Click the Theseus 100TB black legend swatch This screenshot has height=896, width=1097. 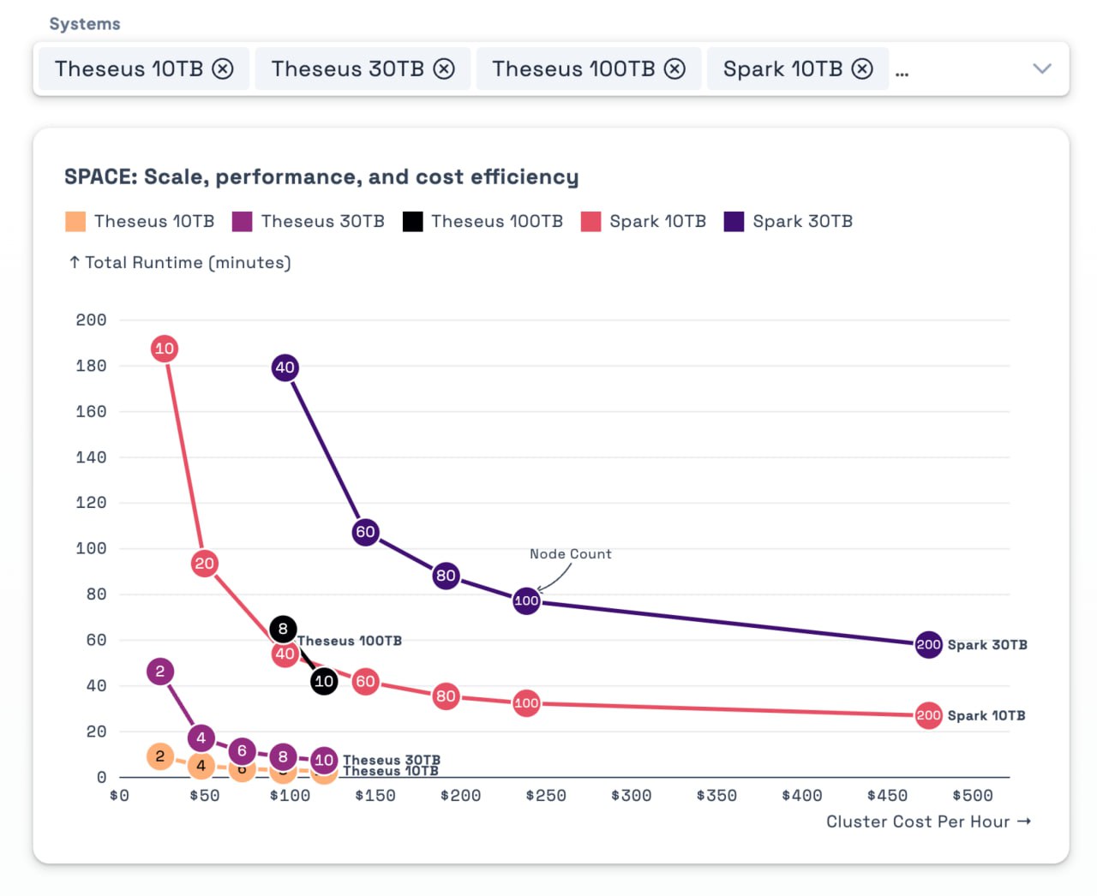point(413,222)
